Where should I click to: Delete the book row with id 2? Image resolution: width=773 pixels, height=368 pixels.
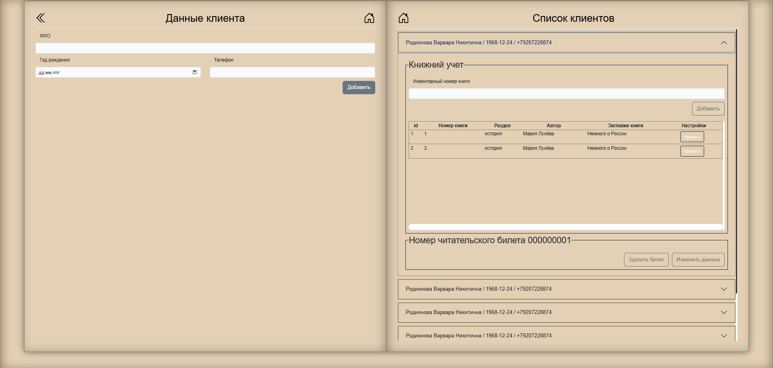(x=692, y=151)
